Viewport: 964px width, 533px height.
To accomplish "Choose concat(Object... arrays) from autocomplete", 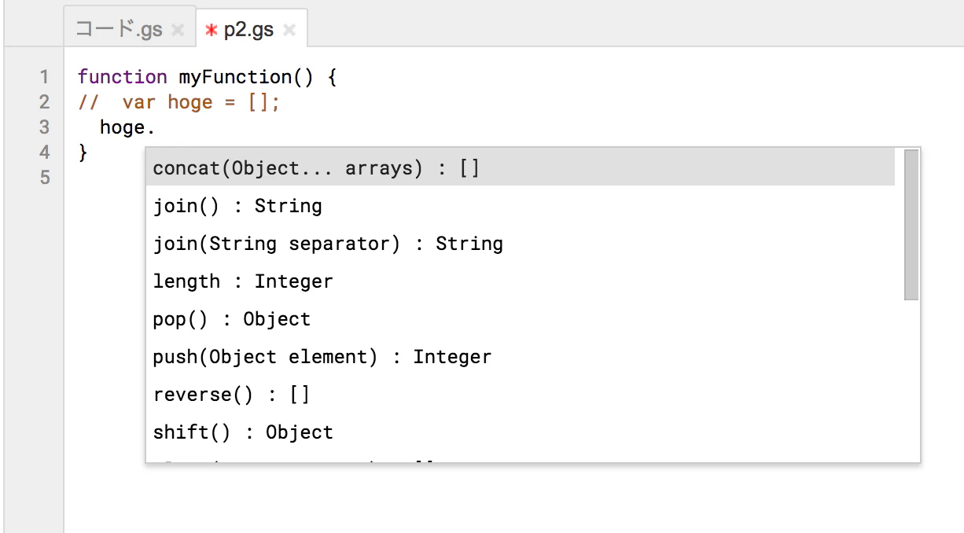I will 521,167.
